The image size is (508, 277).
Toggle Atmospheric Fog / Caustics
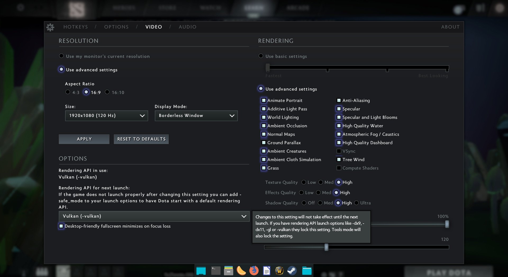click(339, 134)
